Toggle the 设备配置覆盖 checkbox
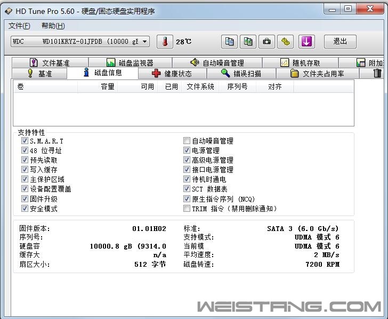This screenshot has height=319, width=388. click(25, 189)
